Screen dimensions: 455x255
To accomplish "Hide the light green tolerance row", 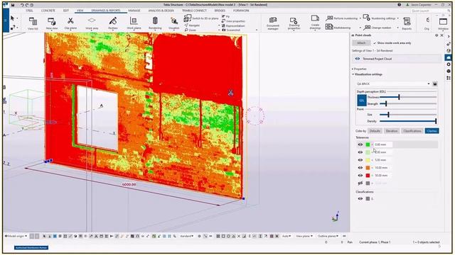I will click(360, 152).
